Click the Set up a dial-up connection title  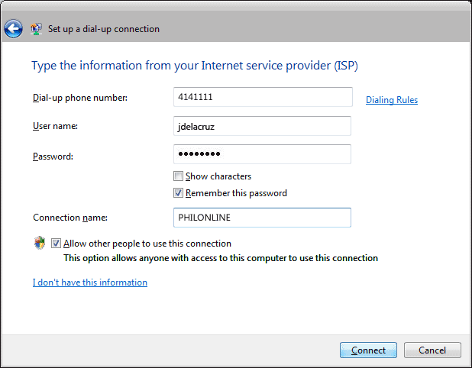click(x=104, y=29)
